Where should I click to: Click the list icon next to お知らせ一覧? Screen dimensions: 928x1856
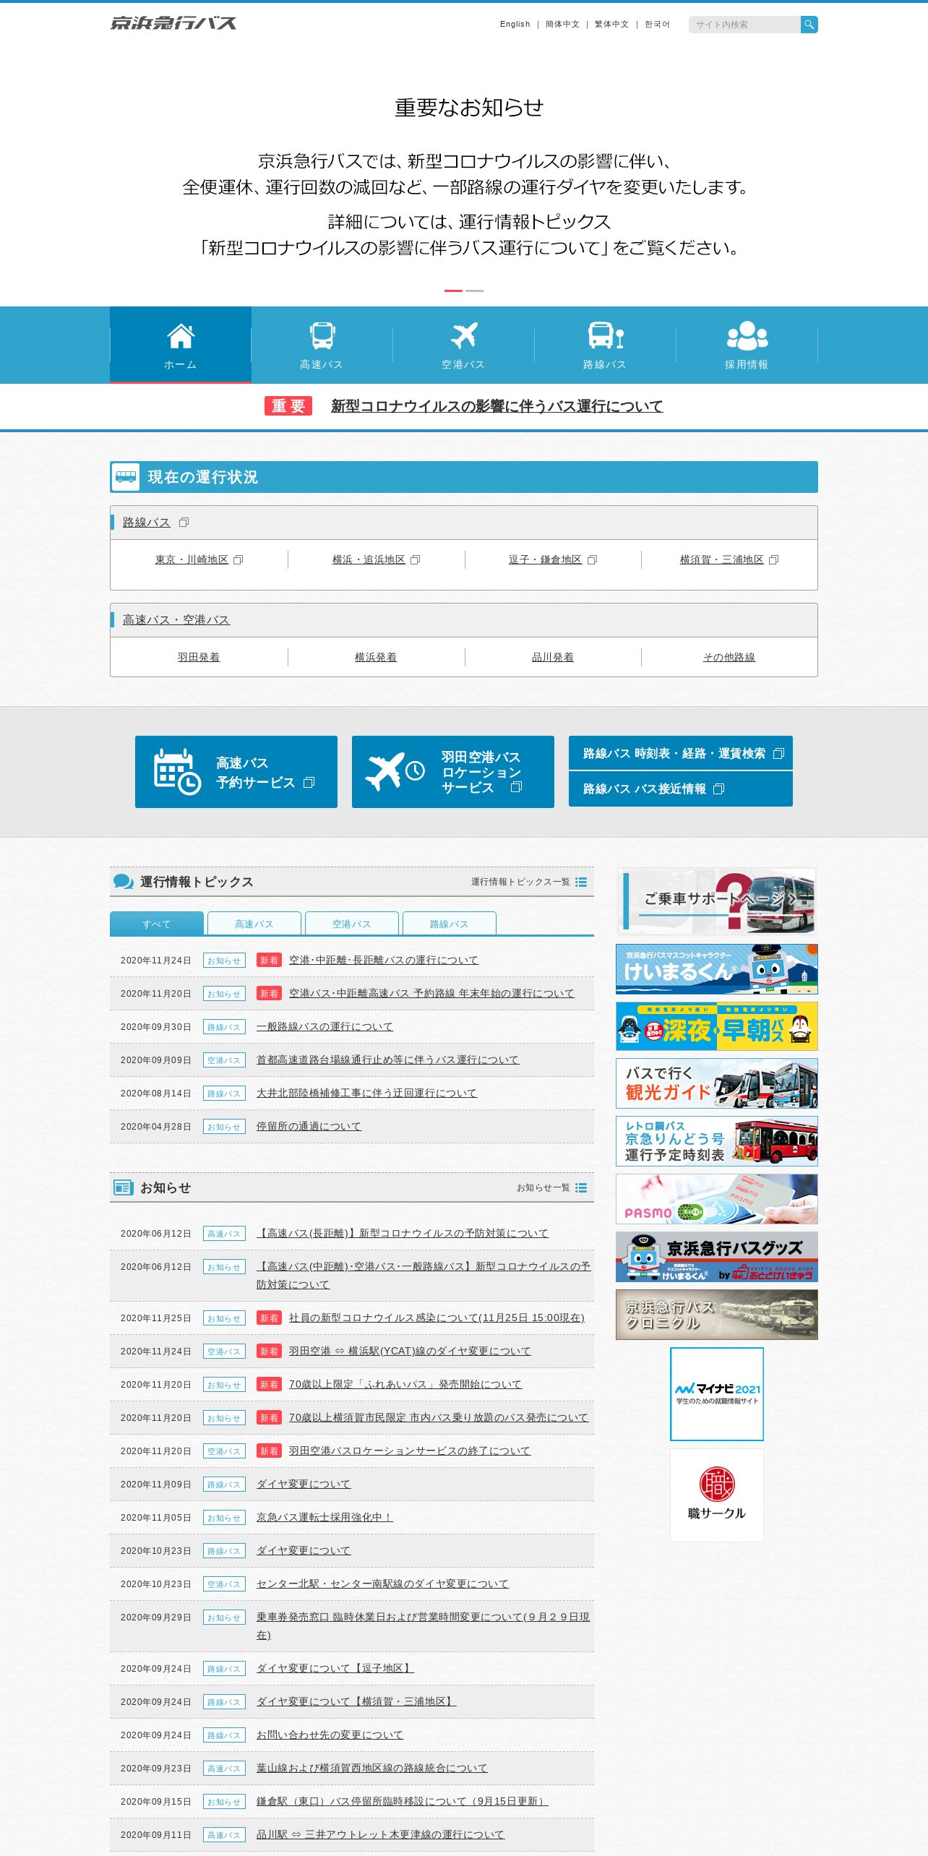[x=581, y=1187]
